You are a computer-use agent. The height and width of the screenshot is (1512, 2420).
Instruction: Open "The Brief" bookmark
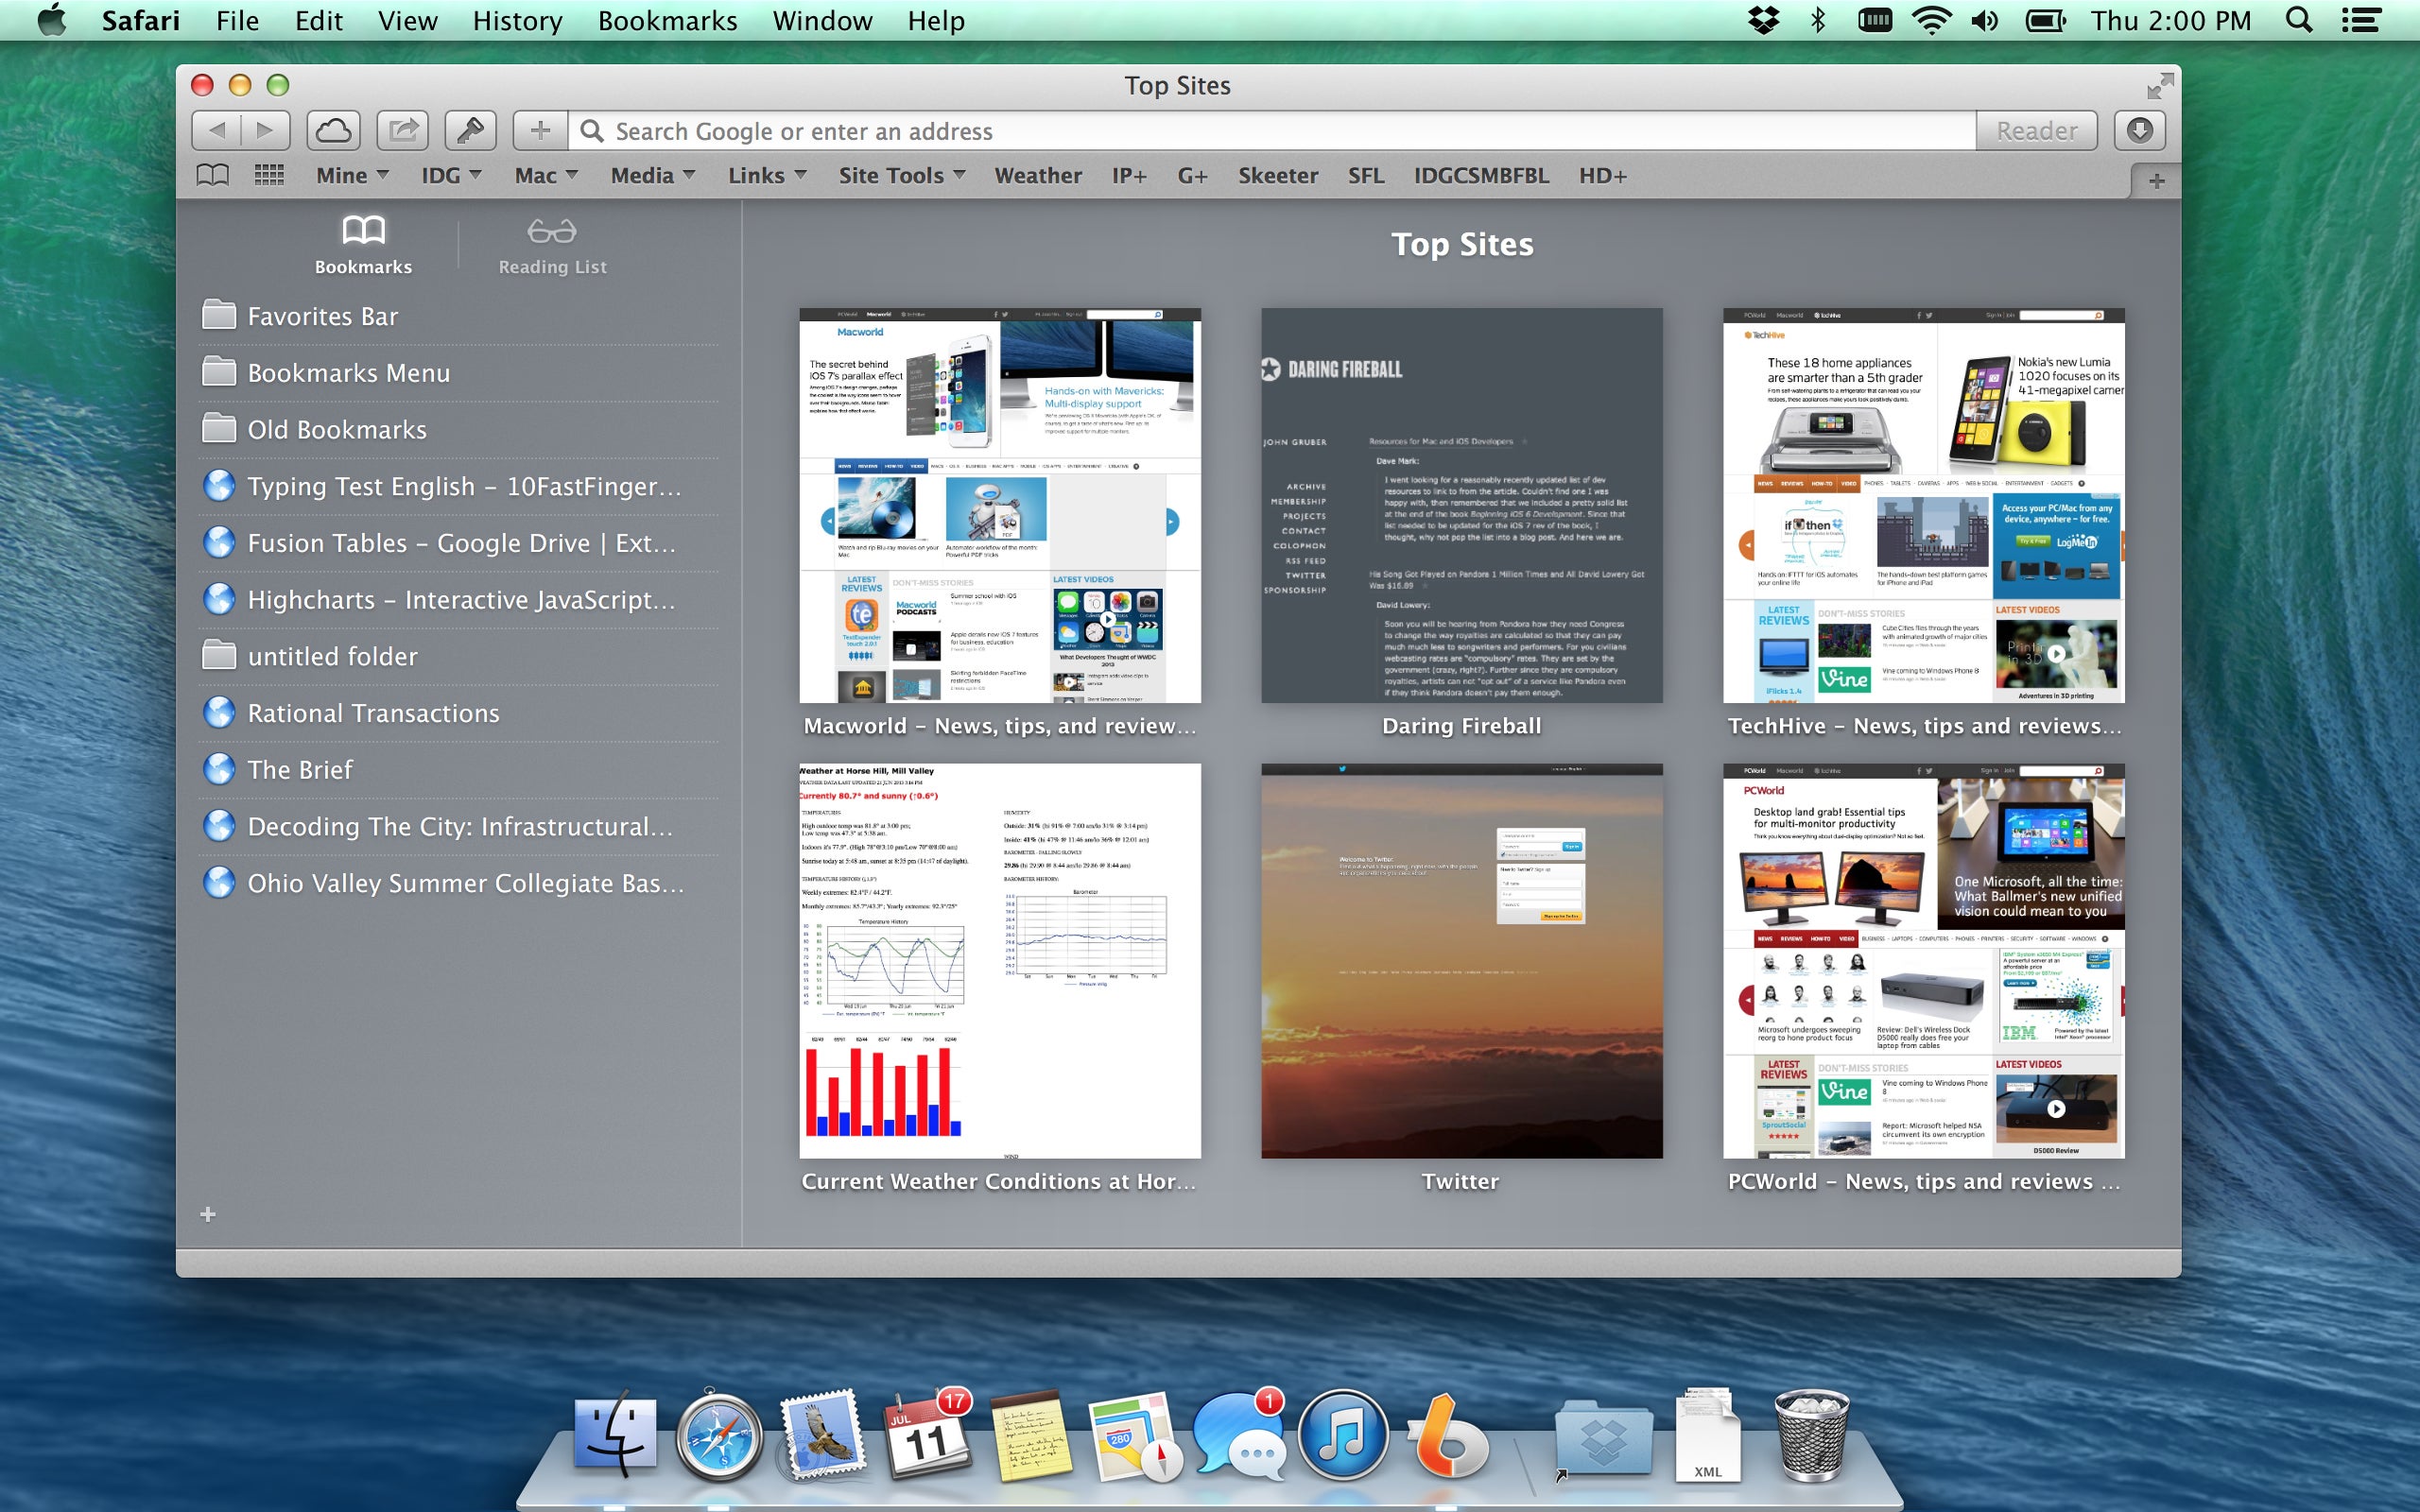[x=458, y=770]
